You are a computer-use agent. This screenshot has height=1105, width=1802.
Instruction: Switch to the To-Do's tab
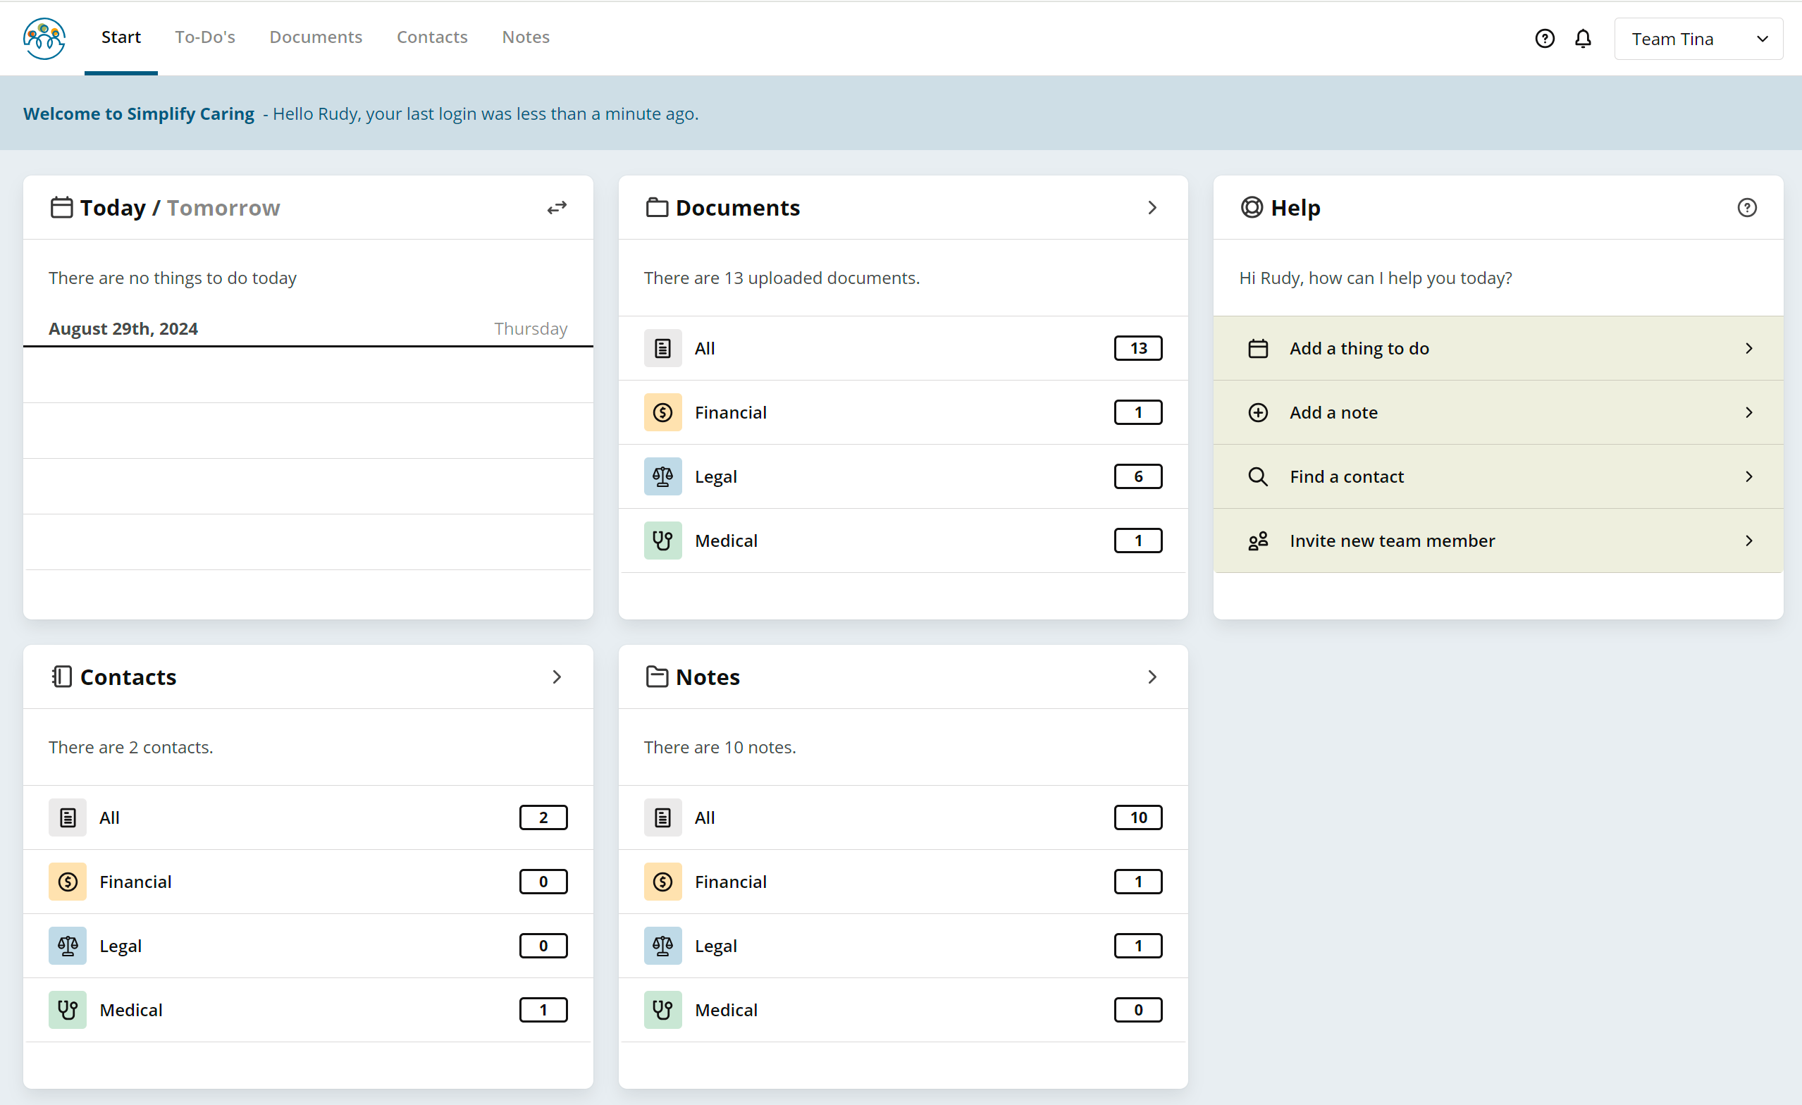click(205, 37)
